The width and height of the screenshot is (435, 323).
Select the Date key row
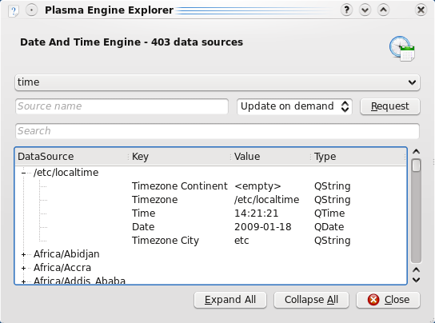tap(143, 227)
